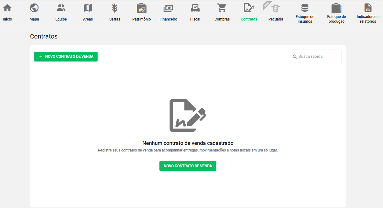This screenshot has width=383, height=208.
Task: Select the Contratos signed document icon
Action: [x=249, y=8]
